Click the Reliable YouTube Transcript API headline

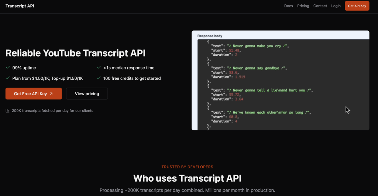pyautogui.click(x=75, y=53)
